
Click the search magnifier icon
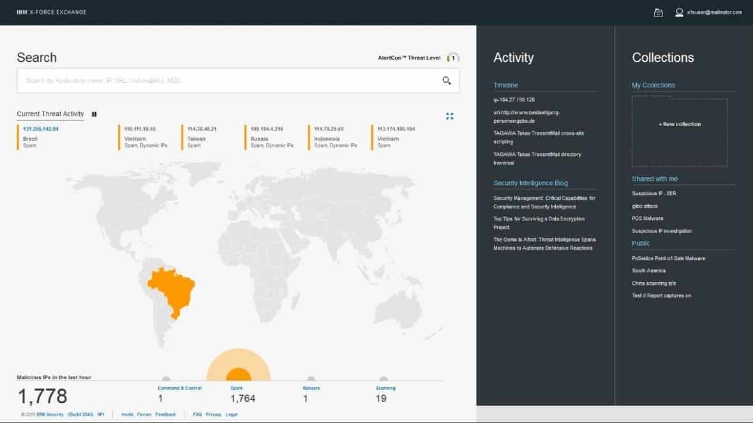coord(445,81)
